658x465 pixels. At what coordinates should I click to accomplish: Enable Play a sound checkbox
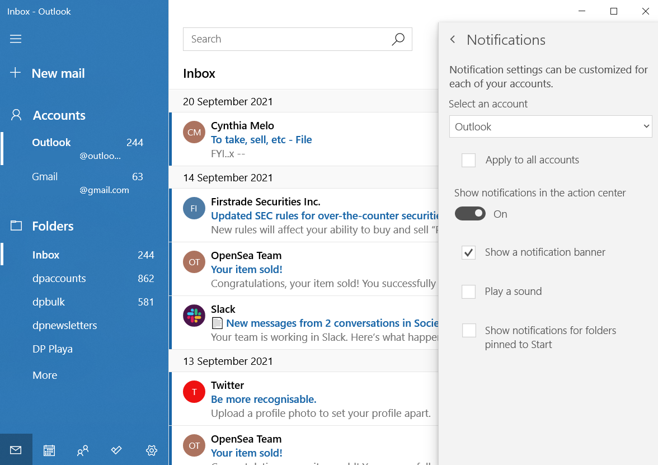468,291
